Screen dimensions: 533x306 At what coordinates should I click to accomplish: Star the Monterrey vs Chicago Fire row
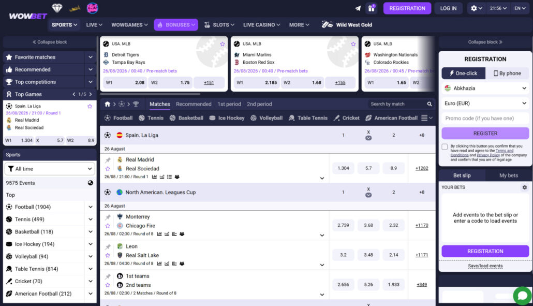pos(108,226)
